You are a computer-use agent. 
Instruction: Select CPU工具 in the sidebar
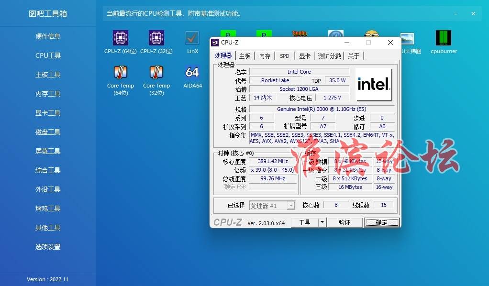point(48,55)
